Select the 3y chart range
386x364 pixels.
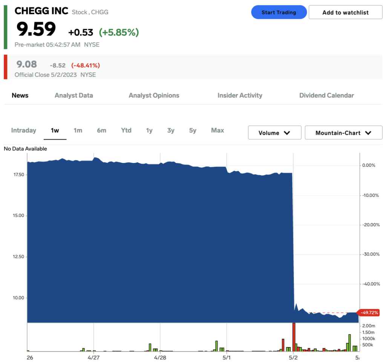171,131
